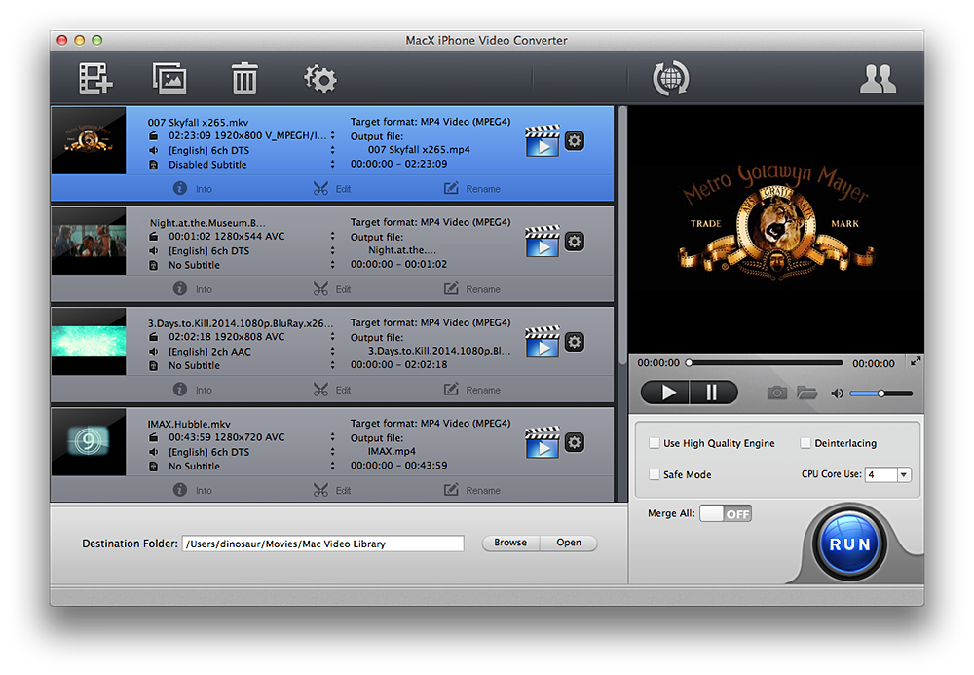Image resolution: width=974 pixels, height=675 pixels.
Task: Select the 007 Skyfall thumbnail
Action: pyautogui.click(x=89, y=140)
